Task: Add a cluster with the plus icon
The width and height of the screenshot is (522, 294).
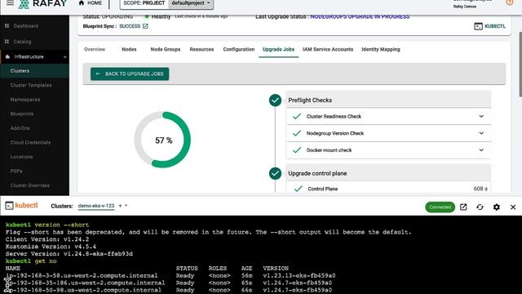Action: (120, 206)
